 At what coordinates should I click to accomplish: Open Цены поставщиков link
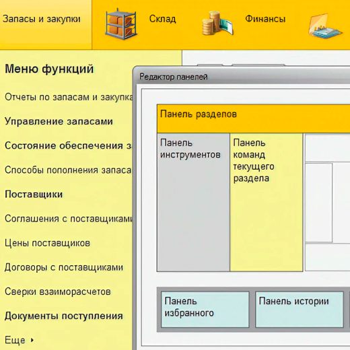pyautogui.click(x=47, y=243)
